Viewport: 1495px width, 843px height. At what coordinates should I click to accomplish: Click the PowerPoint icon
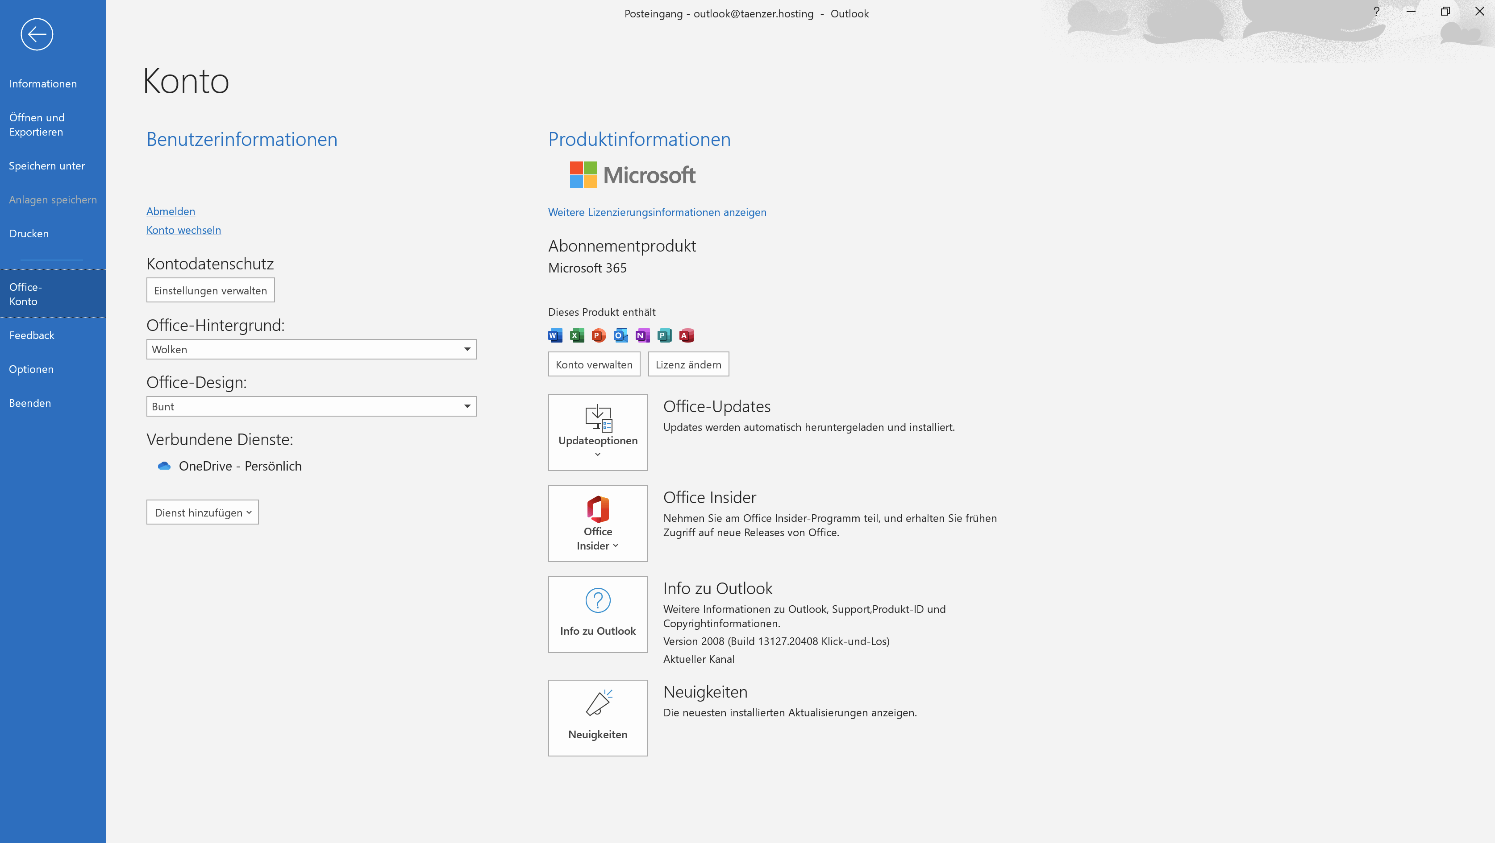[598, 335]
